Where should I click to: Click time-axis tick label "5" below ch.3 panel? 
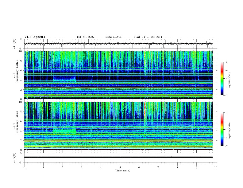(120, 167)
